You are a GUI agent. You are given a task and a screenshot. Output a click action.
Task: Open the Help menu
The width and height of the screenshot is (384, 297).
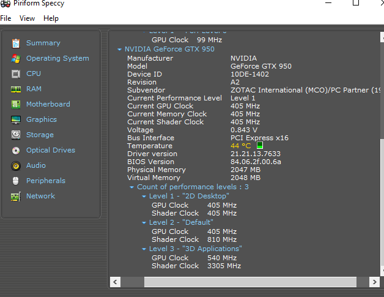[51, 18]
